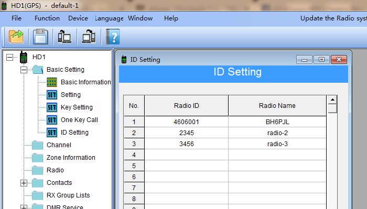
Task: Click the write to radio icon
Action: (89, 37)
